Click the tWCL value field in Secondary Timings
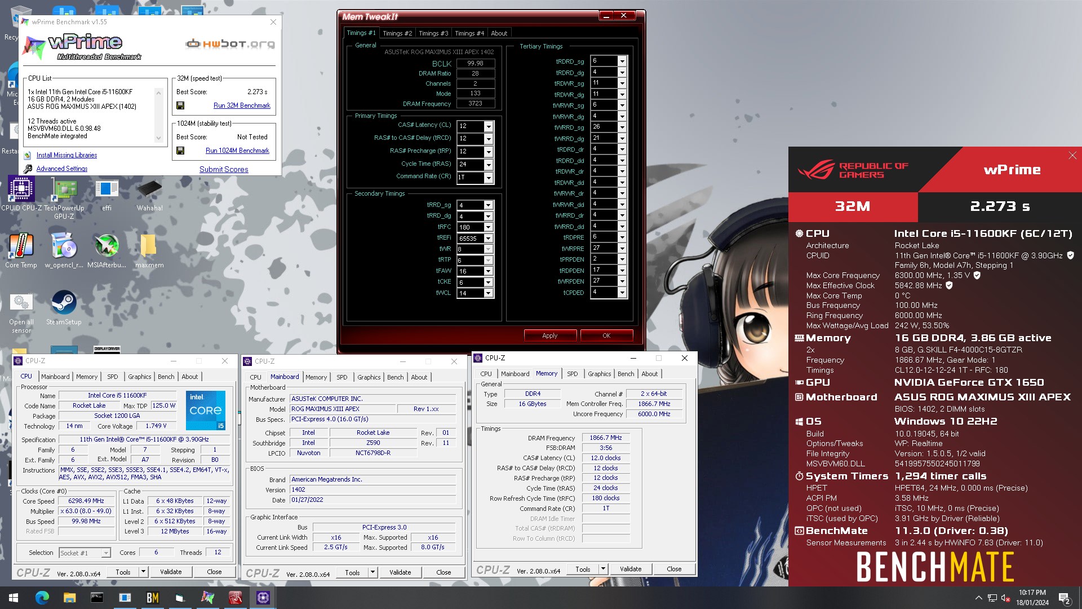 [471, 293]
